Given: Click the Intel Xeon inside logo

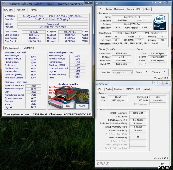Looking at the screenshot, I should (x=160, y=22).
